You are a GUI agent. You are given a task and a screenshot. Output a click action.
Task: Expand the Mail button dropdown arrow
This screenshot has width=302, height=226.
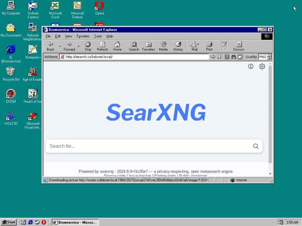(198, 44)
